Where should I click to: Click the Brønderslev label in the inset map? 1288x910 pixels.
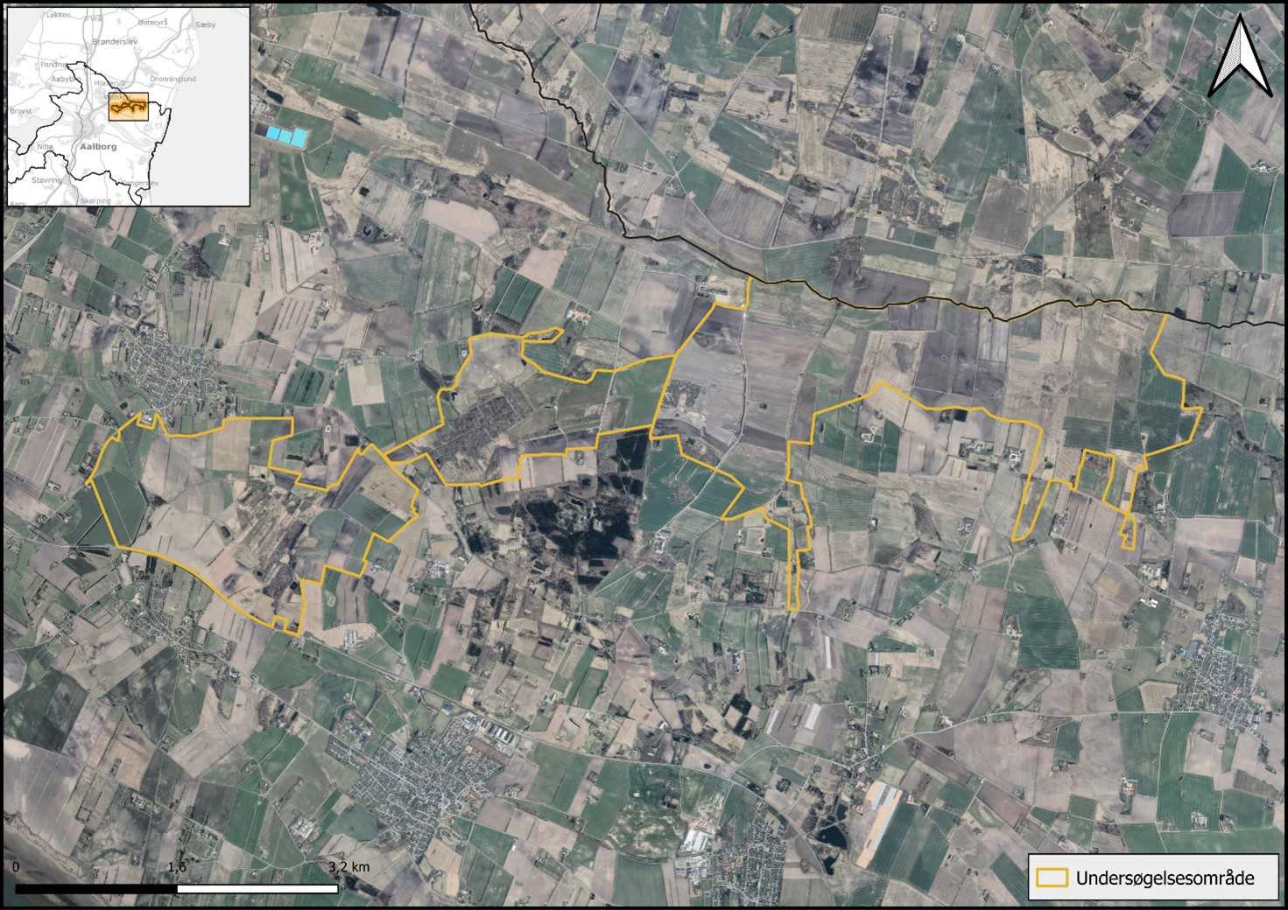tap(114, 42)
